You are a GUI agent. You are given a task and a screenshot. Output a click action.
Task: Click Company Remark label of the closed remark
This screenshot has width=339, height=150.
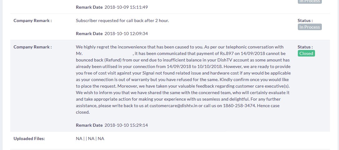coord(33,47)
